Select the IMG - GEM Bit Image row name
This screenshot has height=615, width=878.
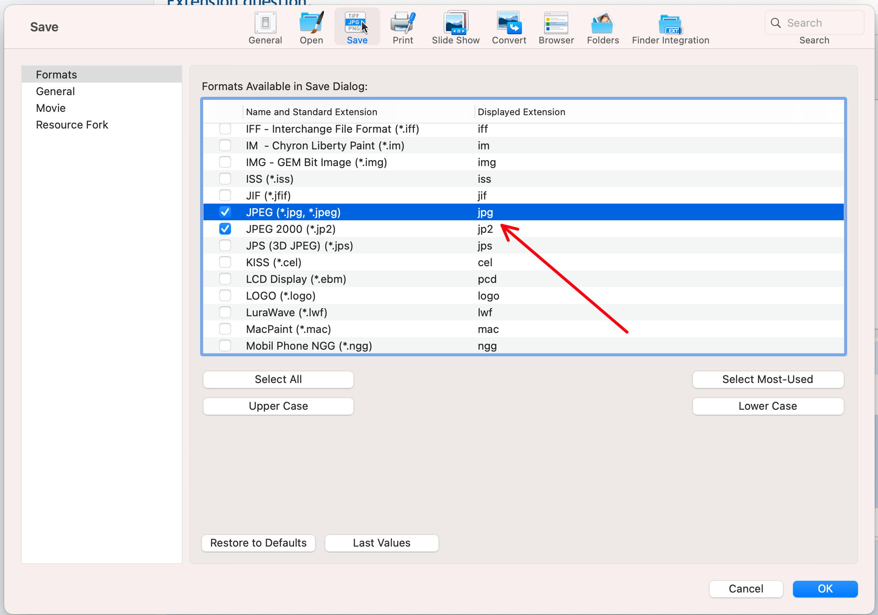[316, 162]
